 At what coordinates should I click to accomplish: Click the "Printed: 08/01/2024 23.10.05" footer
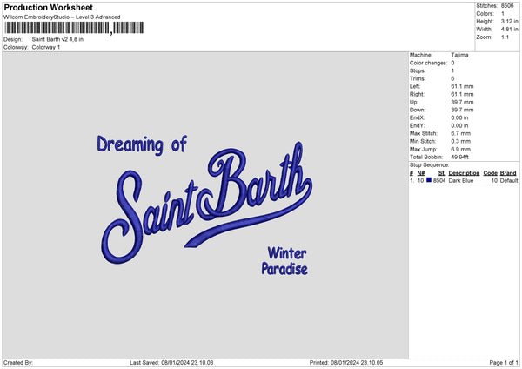pyautogui.click(x=346, y=363)
